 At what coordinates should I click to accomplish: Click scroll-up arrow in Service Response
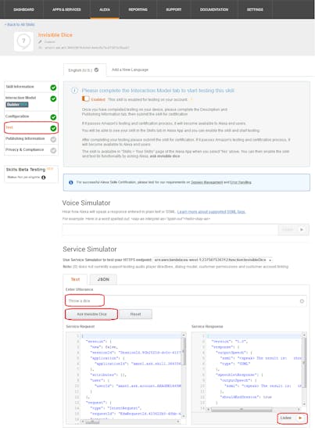pyautogui.click(x=304, y=335)
